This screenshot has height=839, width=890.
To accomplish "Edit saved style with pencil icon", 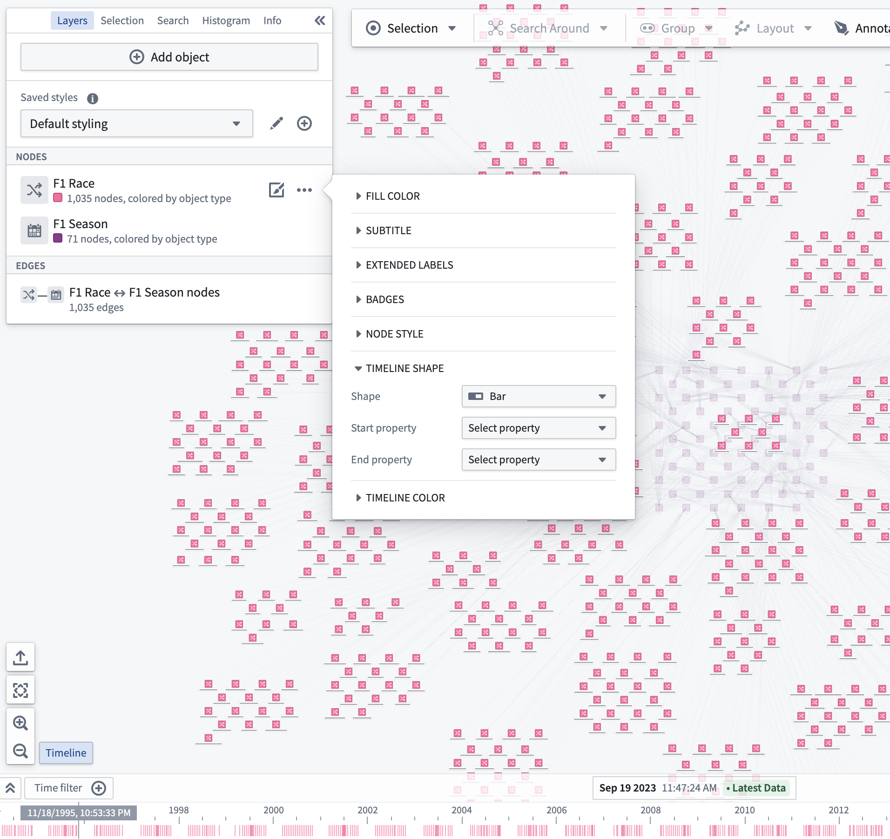I will click(x=276, y=123).
